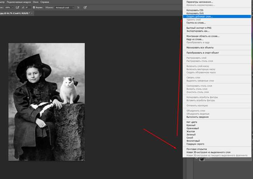The width and height of the screenshot is (253, 179).
Task: Select Создать дубликат слоя in context menu
Action: [x=217, y=17]
